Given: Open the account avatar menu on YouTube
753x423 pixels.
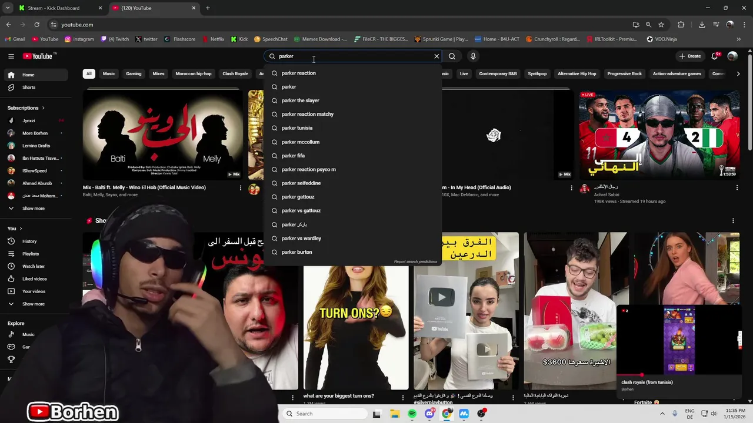Looking at the screenshot, I should [x=732, y=56].
